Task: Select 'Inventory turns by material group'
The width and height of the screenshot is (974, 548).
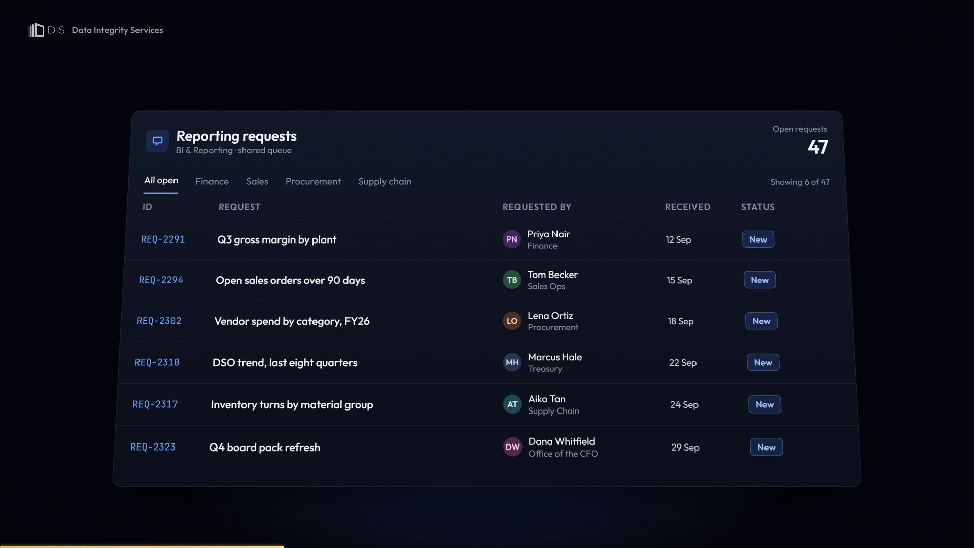Action: [292, 405]
